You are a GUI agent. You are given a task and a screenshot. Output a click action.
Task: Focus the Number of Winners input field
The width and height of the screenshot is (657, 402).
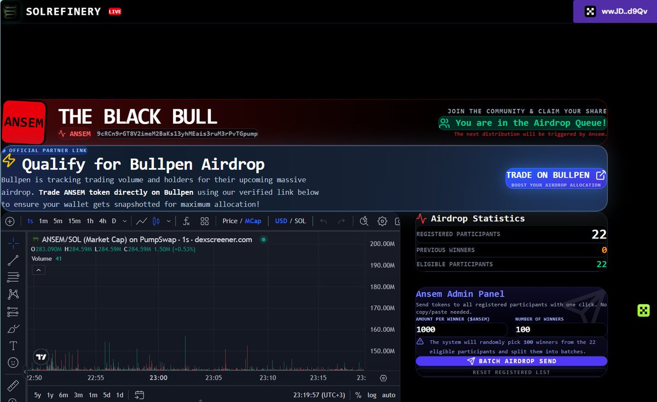(x=561, y=329)
